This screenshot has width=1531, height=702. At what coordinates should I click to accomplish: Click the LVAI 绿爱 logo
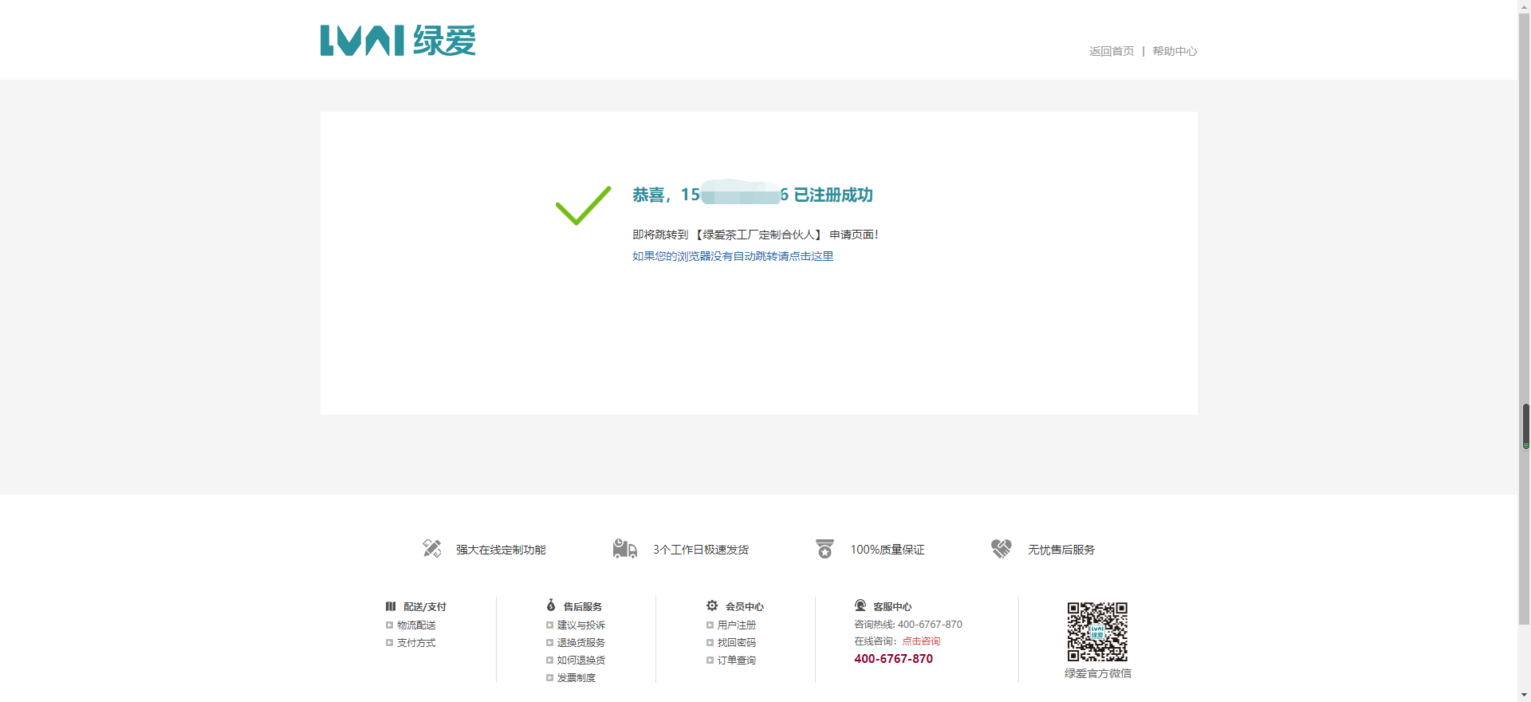click(x=397, y=41)
